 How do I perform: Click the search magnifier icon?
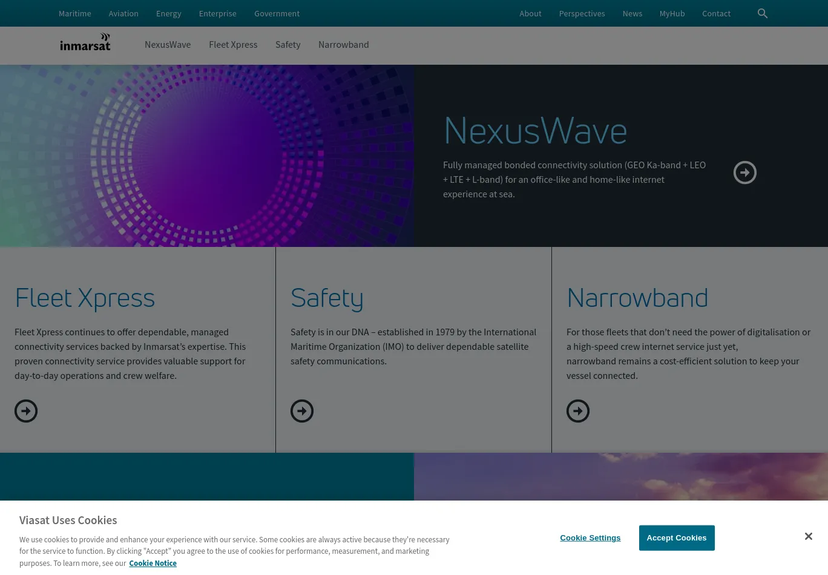(762, 13)
